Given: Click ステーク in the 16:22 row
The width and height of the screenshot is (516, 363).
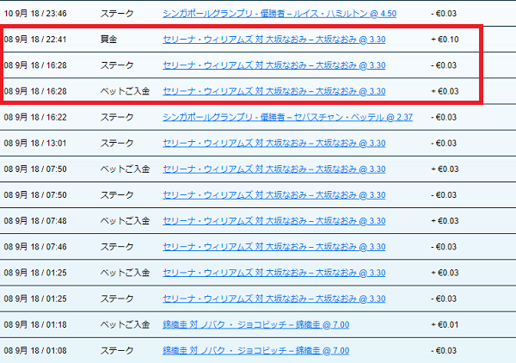Looking at the screenshot, I should point(117,117).
